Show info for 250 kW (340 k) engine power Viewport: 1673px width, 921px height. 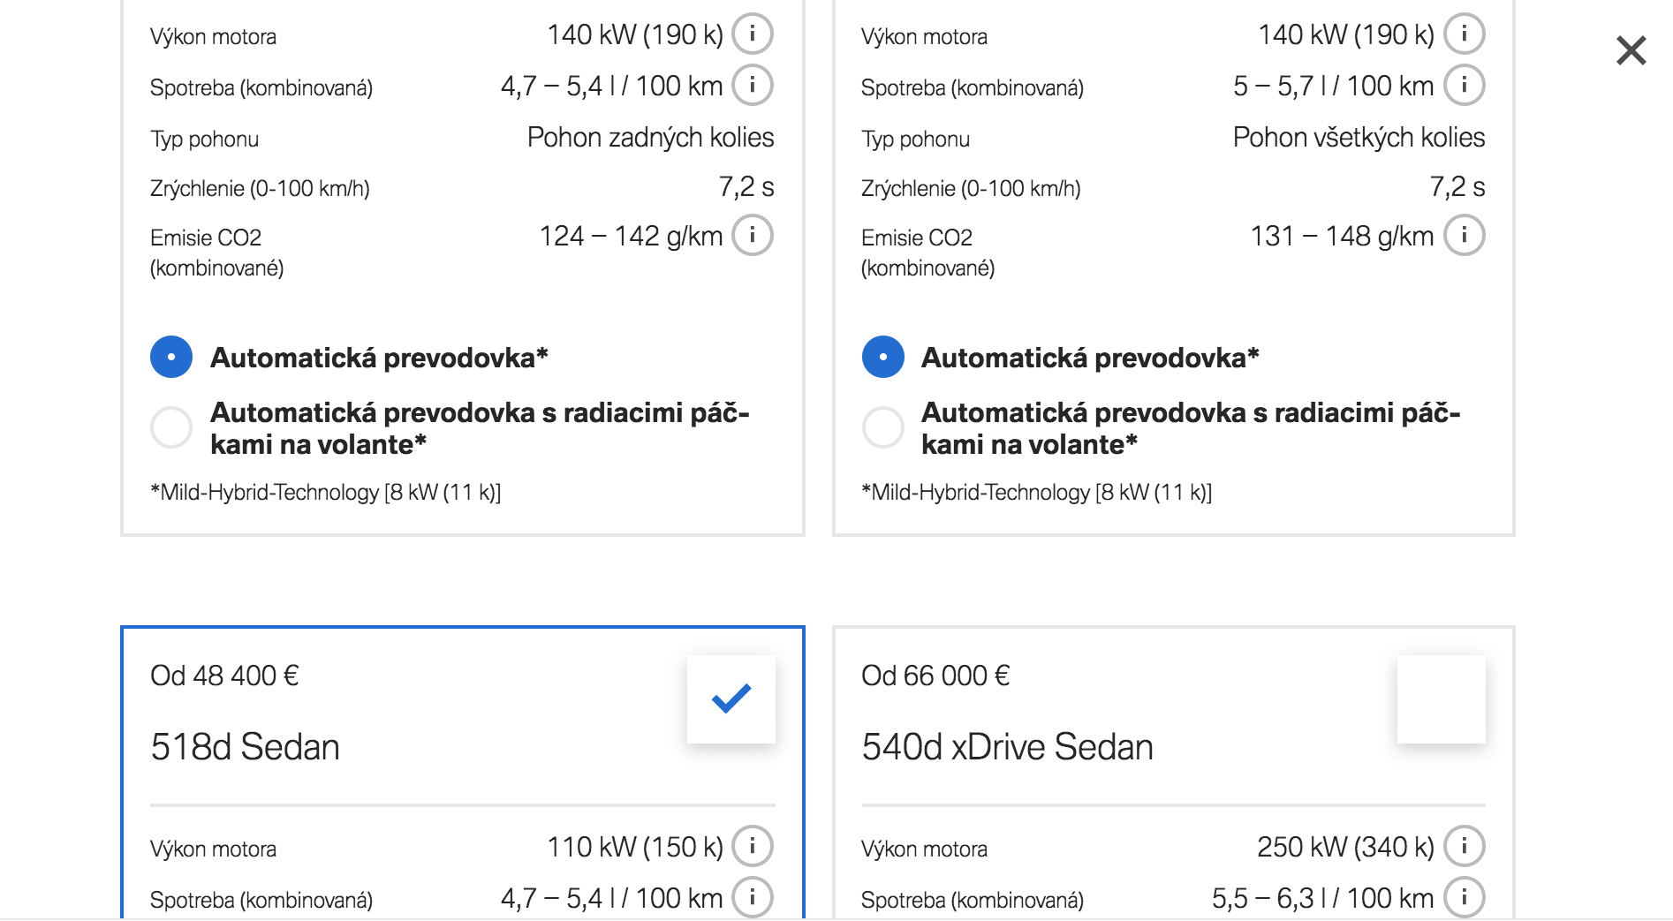tap(1464, 847)
